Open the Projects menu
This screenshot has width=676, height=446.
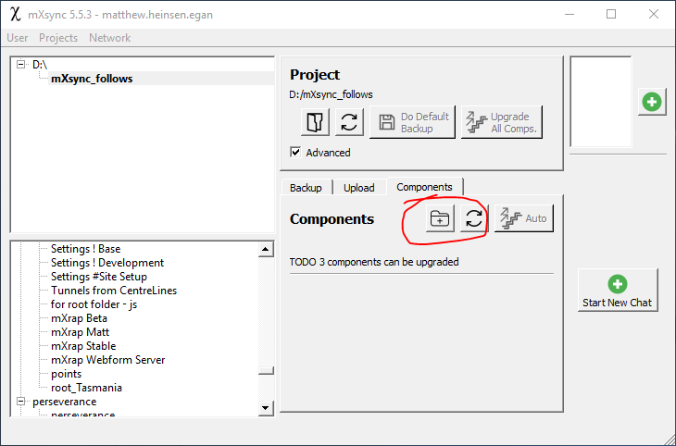coord(58,38)
